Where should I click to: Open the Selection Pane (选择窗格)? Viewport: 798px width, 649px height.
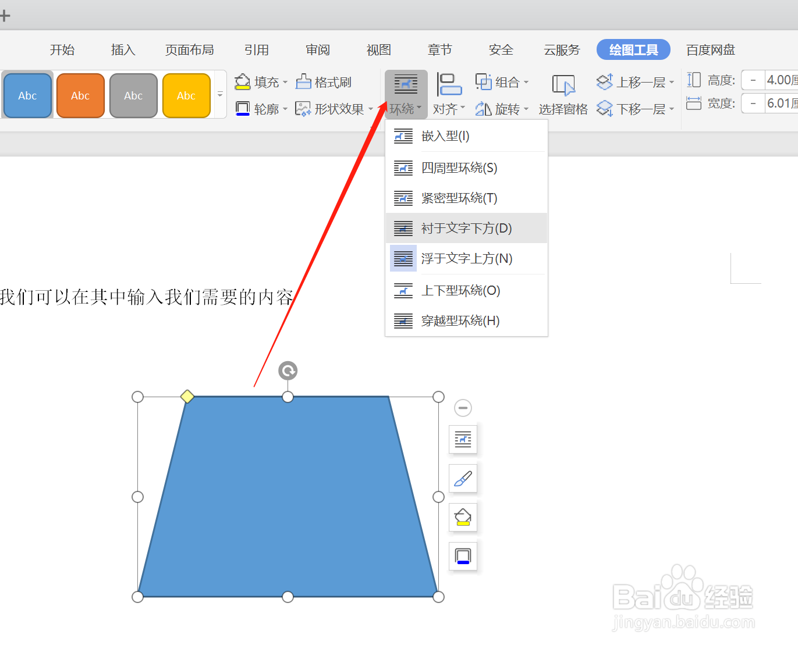tap(562, 94)
